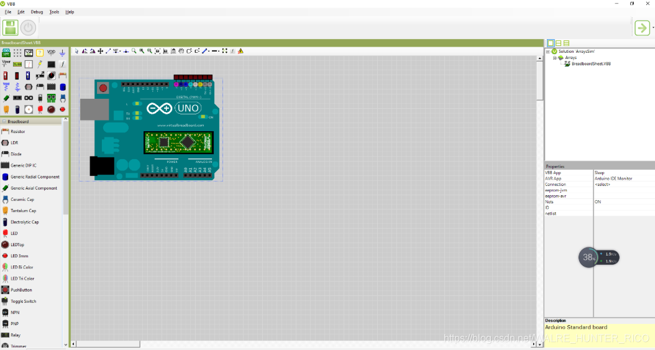The image size is (655, 350).
Task: Click the green Save disk icon
Action: click(x=10, y=27)
